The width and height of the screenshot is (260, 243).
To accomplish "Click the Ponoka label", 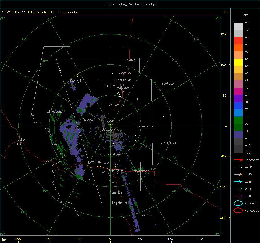I will point(132,60).
